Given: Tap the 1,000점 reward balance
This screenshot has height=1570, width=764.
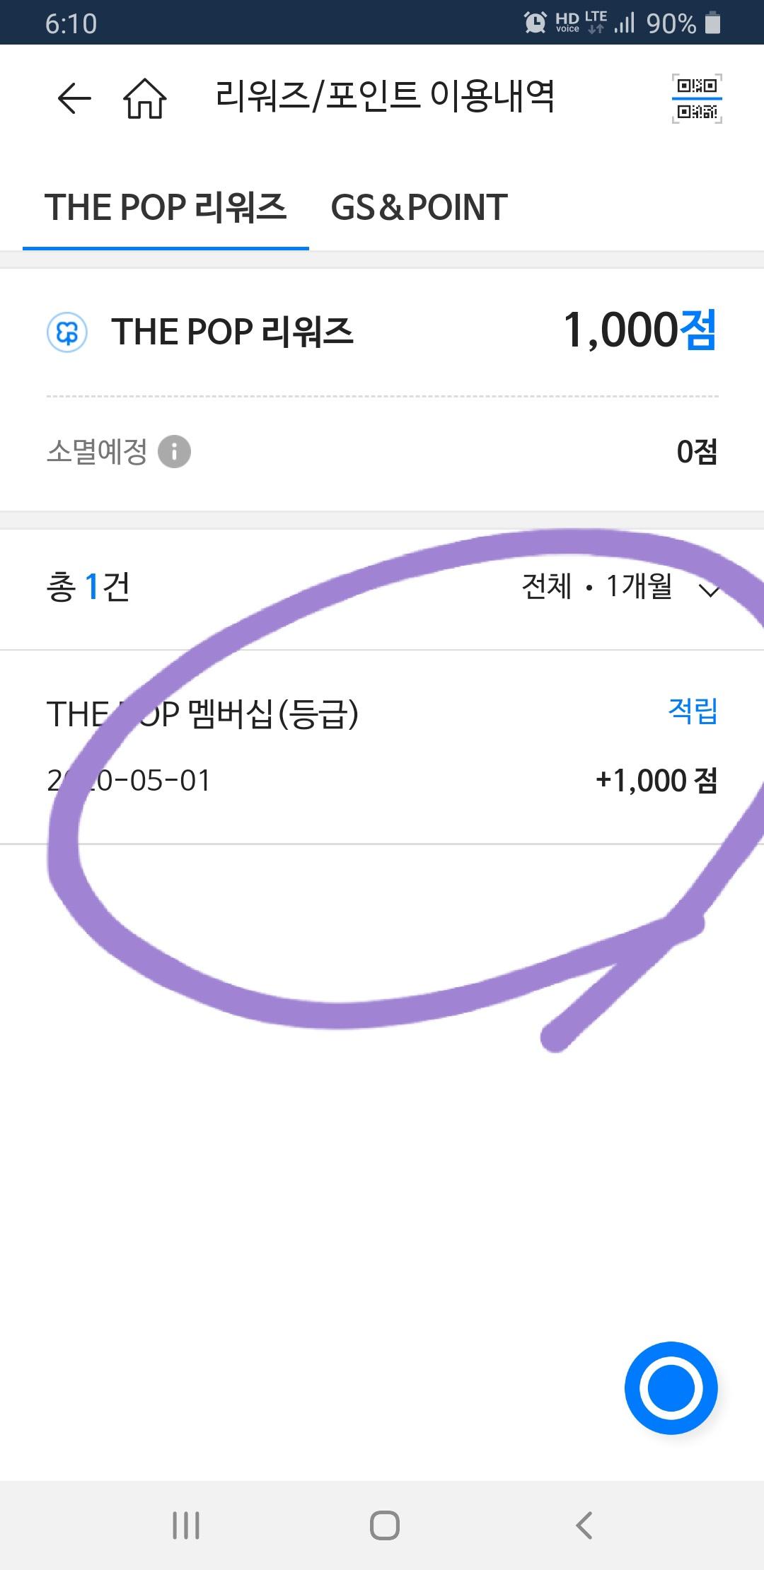Looking at the screenshot, I should 639,330.
